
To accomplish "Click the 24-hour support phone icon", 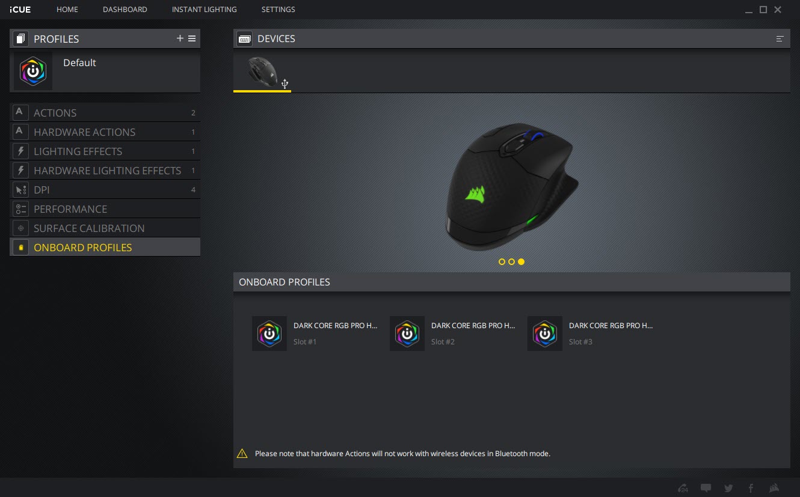I will 683,488.
